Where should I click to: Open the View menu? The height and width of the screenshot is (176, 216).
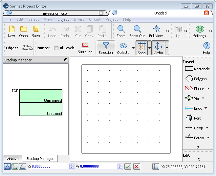click(x=48, y=19)
